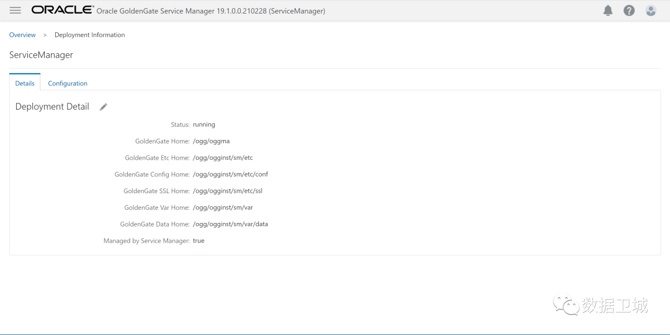The image size is (670, 335).
Task: Switch to the Configuration tab
Action: (68, 83)
